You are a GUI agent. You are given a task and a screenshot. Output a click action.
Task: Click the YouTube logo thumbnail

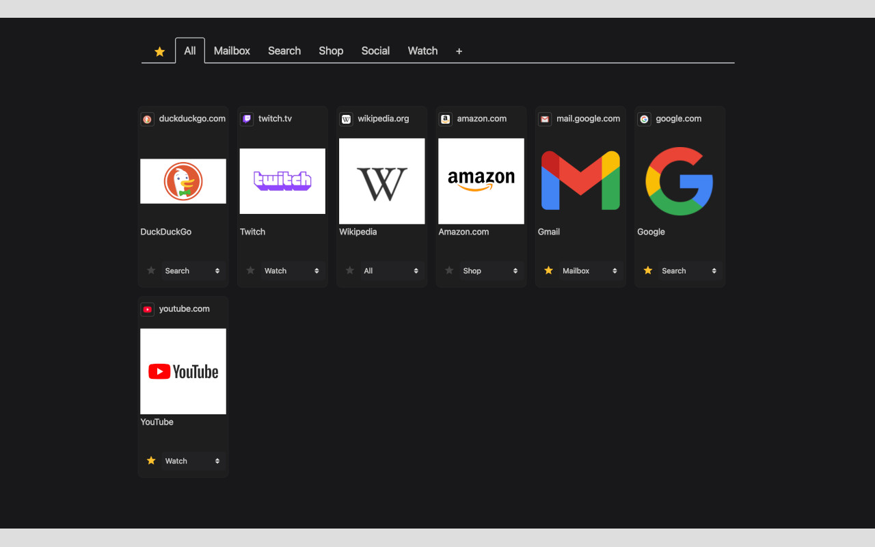[x=183, y=371]
